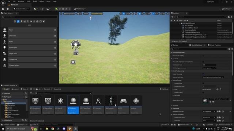Image resolution: width=234 pixels, height=131 pixels.
Task: Open the Build menu
Action: 35,1
